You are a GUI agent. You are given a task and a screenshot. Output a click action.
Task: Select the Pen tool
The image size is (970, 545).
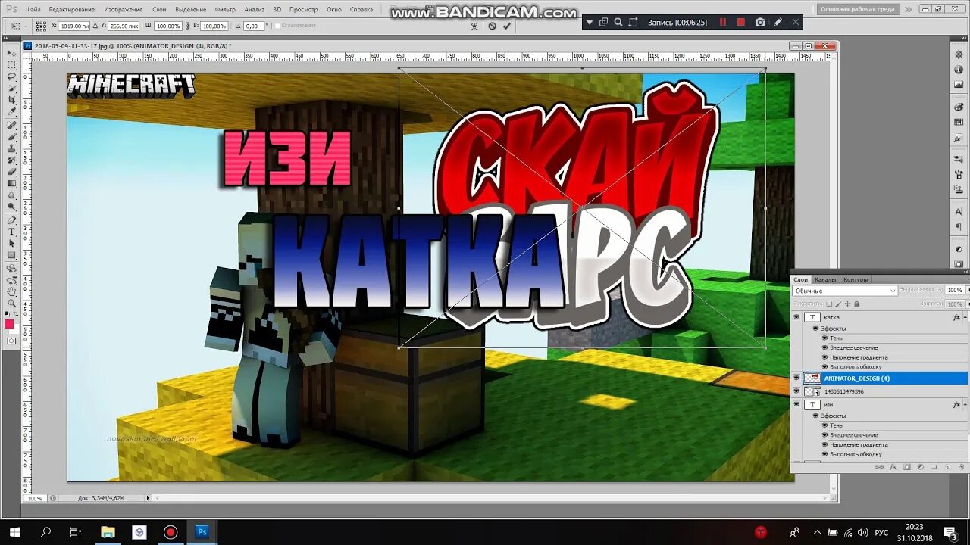click(x=11, y=220)
